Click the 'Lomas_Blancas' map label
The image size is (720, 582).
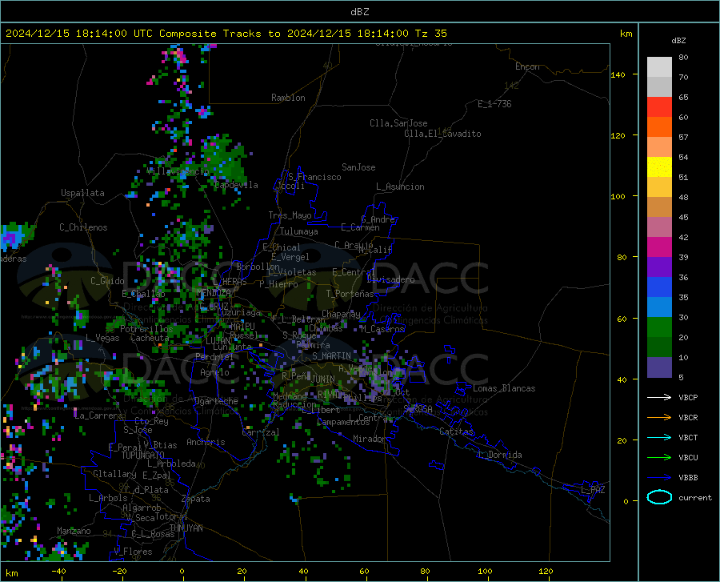coord(504,388)
